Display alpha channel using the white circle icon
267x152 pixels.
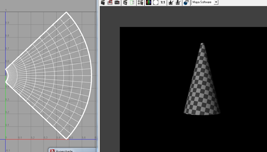tap(156, 2)
